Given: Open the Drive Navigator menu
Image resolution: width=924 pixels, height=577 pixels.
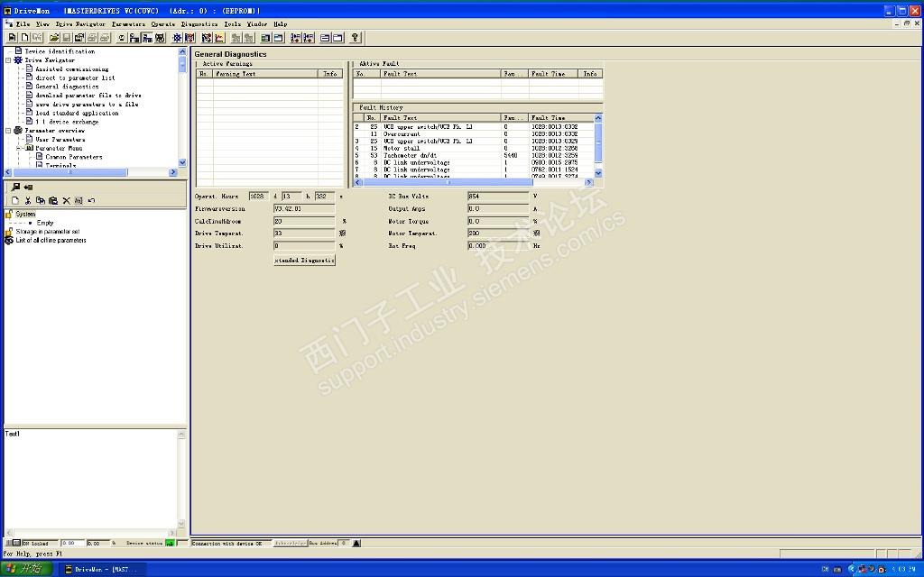Looking at the screenshot, I should click(x=80, y=24).
